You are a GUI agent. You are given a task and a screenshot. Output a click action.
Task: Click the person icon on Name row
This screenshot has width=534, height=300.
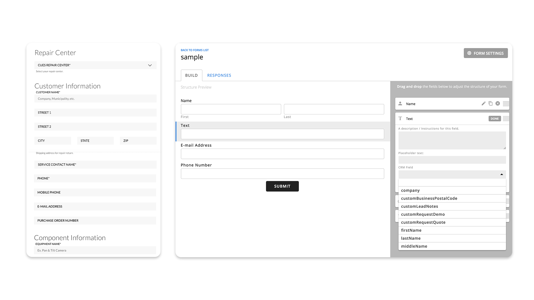click(x=400, y=104)
